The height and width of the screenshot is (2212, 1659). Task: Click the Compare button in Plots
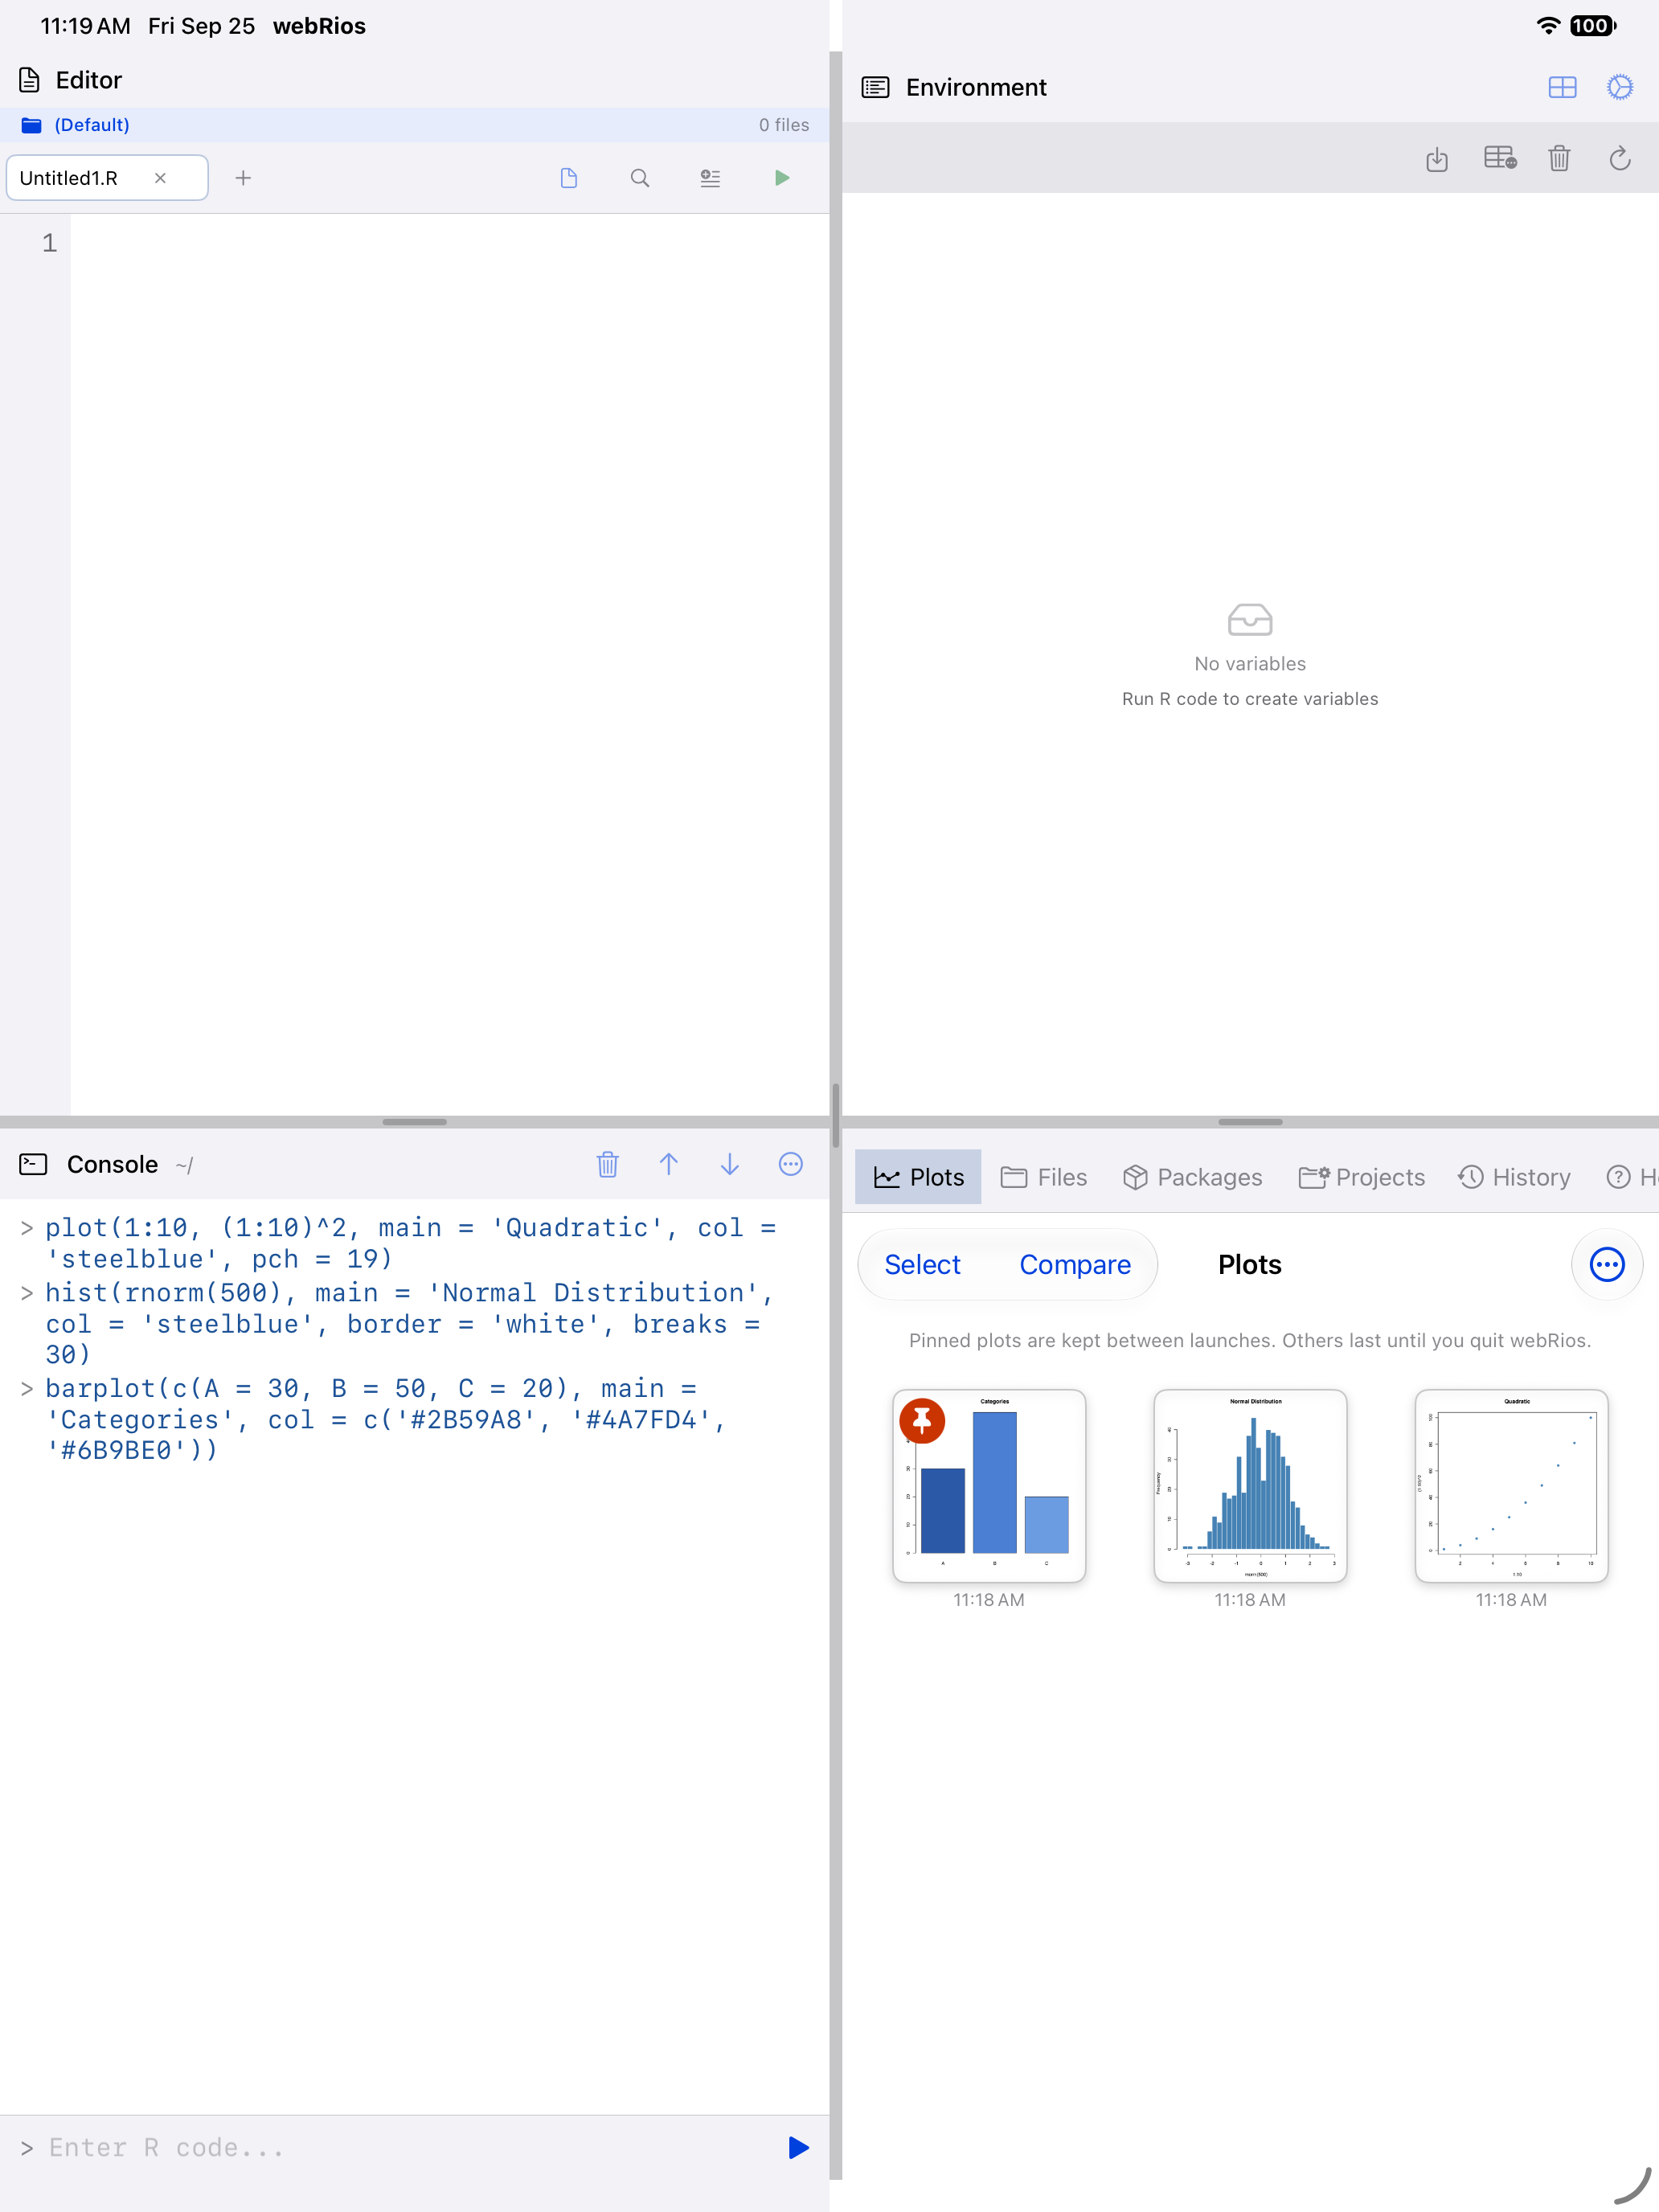click(1075, 1265)
